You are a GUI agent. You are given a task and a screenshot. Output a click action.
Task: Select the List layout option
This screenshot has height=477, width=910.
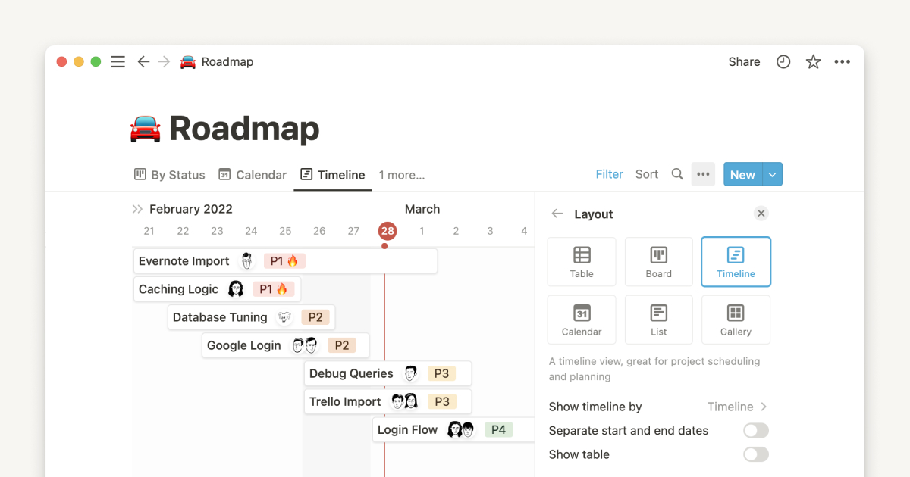[658, 320]
